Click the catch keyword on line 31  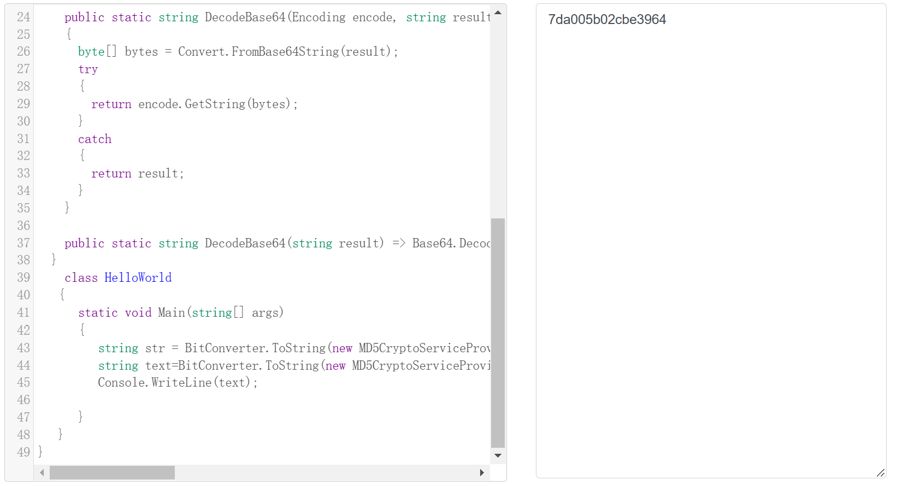click(95, 139)
